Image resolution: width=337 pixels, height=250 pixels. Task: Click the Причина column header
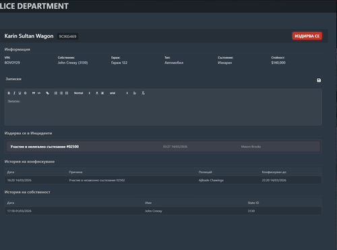click(x=75, y=172)
